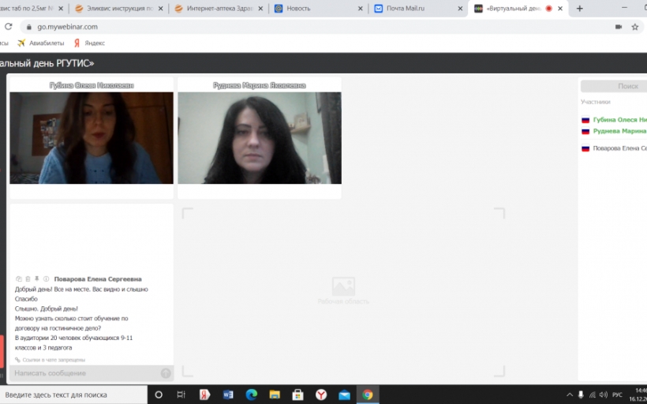Open the network tray icon
The image size is (647, 404).
tap(592, 395)
